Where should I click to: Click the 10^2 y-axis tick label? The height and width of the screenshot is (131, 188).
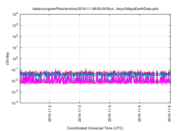(15, 37)
